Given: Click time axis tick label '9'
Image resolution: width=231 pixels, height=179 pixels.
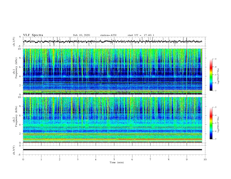Looking at the screenshot, I should 187,159.
